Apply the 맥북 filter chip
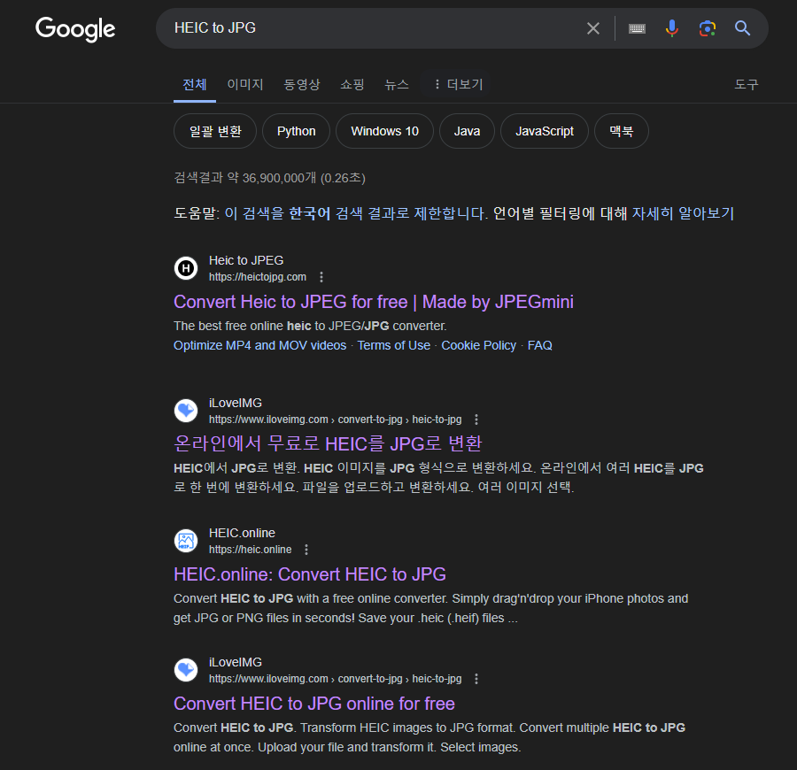This screenshot has height=770, width=797. 621,131
